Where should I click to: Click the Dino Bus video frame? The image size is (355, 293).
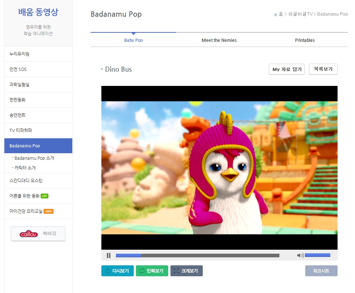(219, 168)
